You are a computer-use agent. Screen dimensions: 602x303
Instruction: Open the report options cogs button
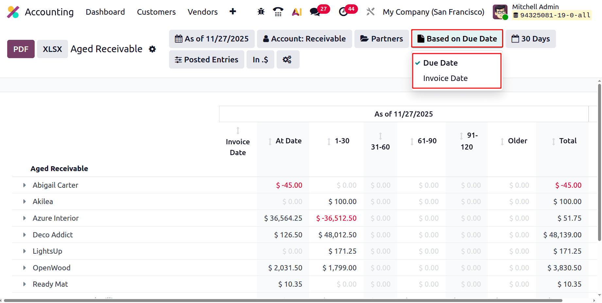point(288,59)
